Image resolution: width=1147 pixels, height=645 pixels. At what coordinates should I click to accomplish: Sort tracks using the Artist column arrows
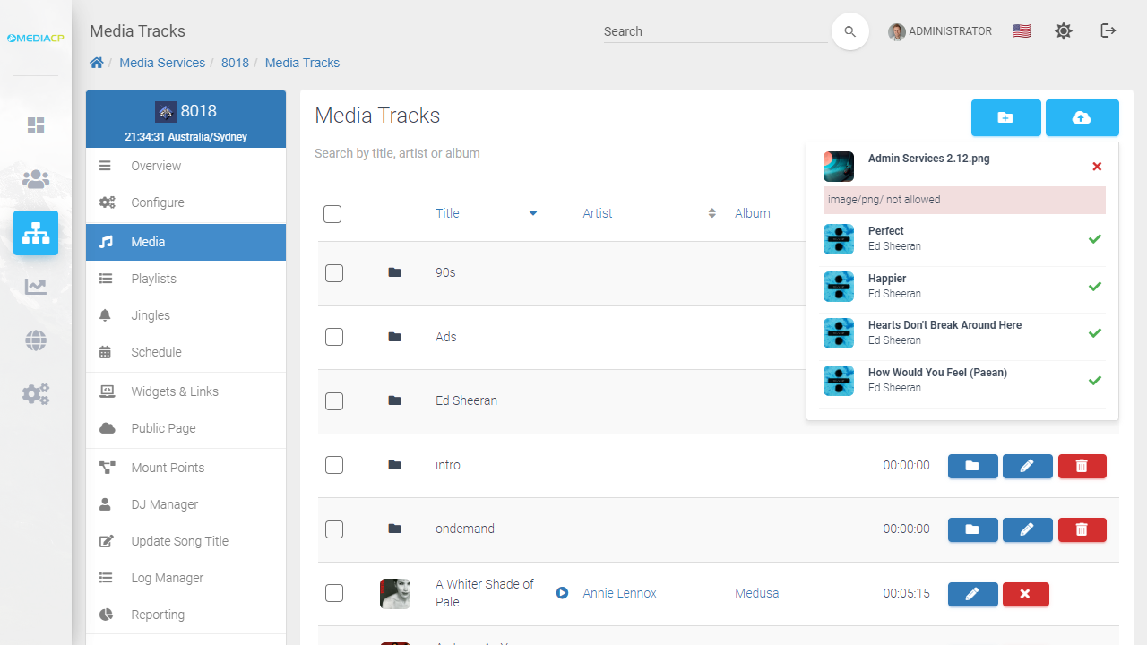click(711, 213)
